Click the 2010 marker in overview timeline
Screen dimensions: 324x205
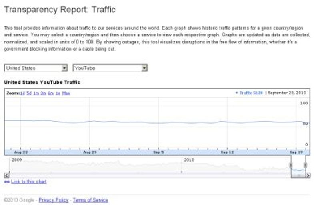point(189,160)
